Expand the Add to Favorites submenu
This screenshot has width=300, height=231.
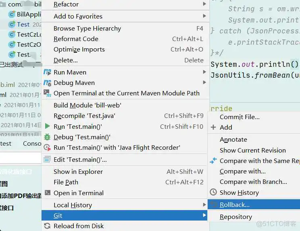tap(78, 16)
